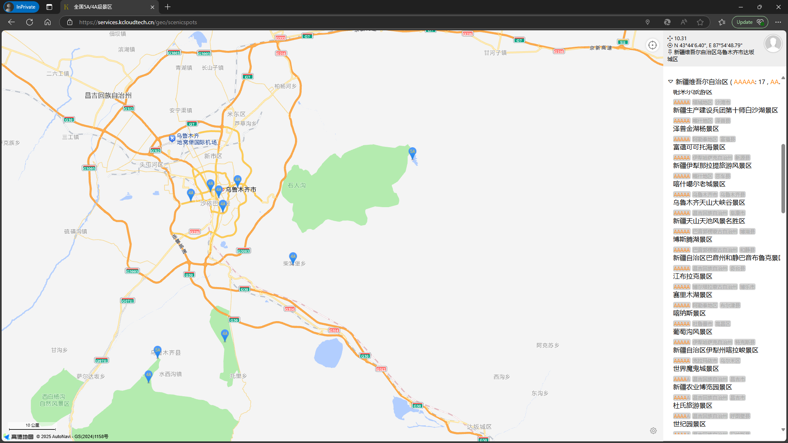This screenshot has height=443, width=788.
Task: Select 葡萄沟风景区 list entry
Action: 692,332
